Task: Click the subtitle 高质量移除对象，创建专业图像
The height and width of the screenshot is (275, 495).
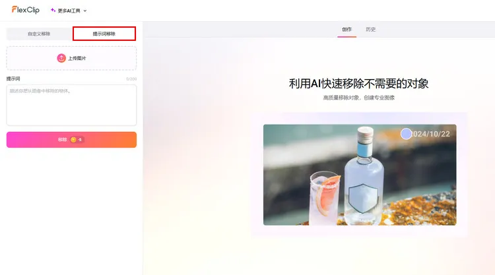Action: (358, 98)
